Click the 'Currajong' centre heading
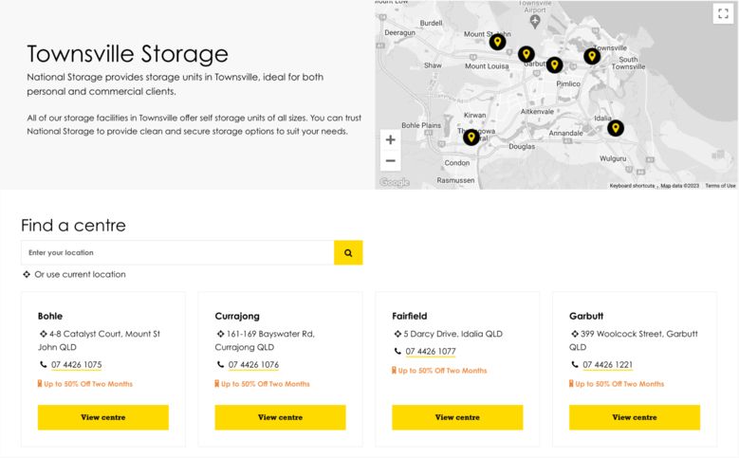739x458 pixels. tap(237, 316)
